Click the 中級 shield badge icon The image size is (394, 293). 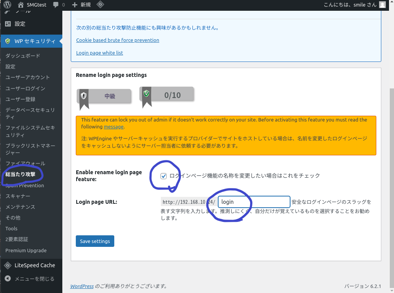pyautogui.click(x=83, y=96)
